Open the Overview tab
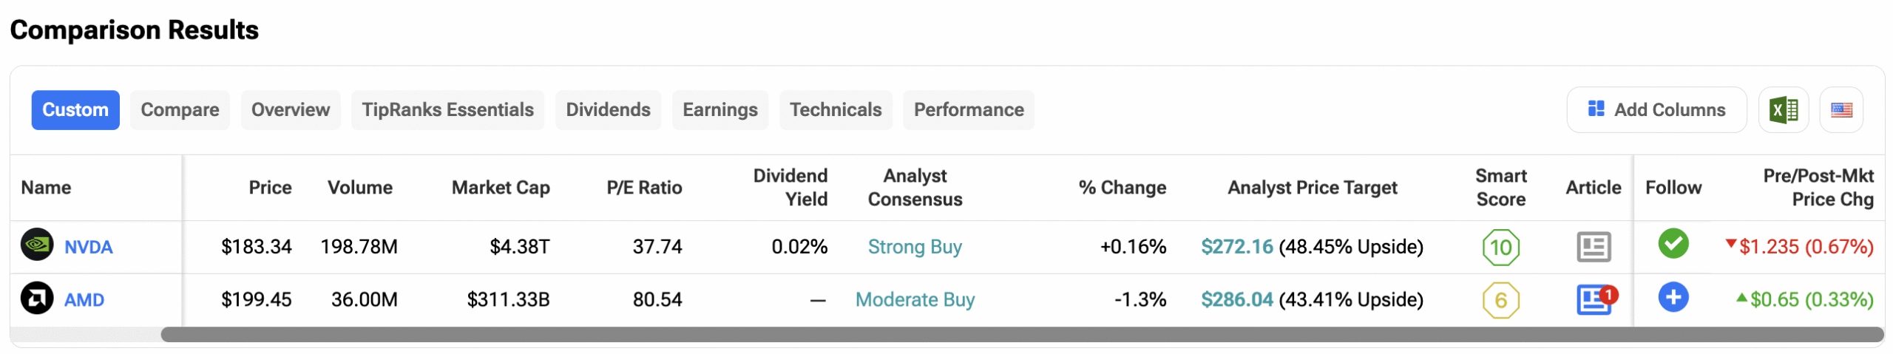 (291, 110)
